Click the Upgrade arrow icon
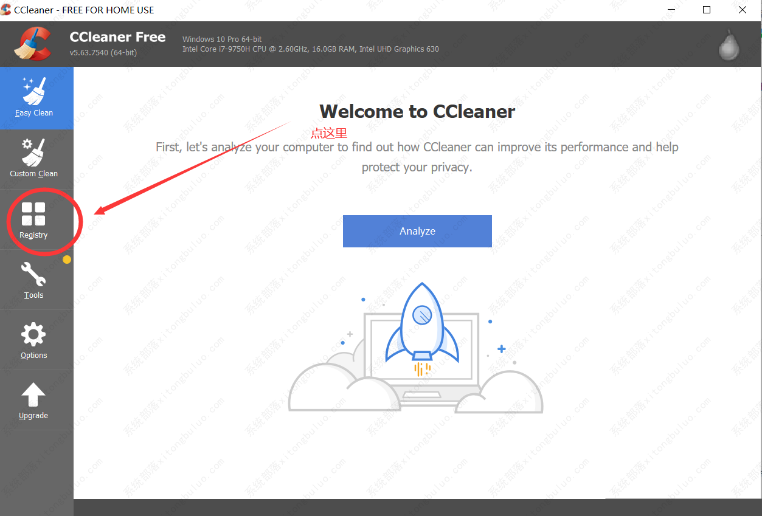Image resolution: width=762 pixels, height=516 pixels. click(x=33, y=394)
